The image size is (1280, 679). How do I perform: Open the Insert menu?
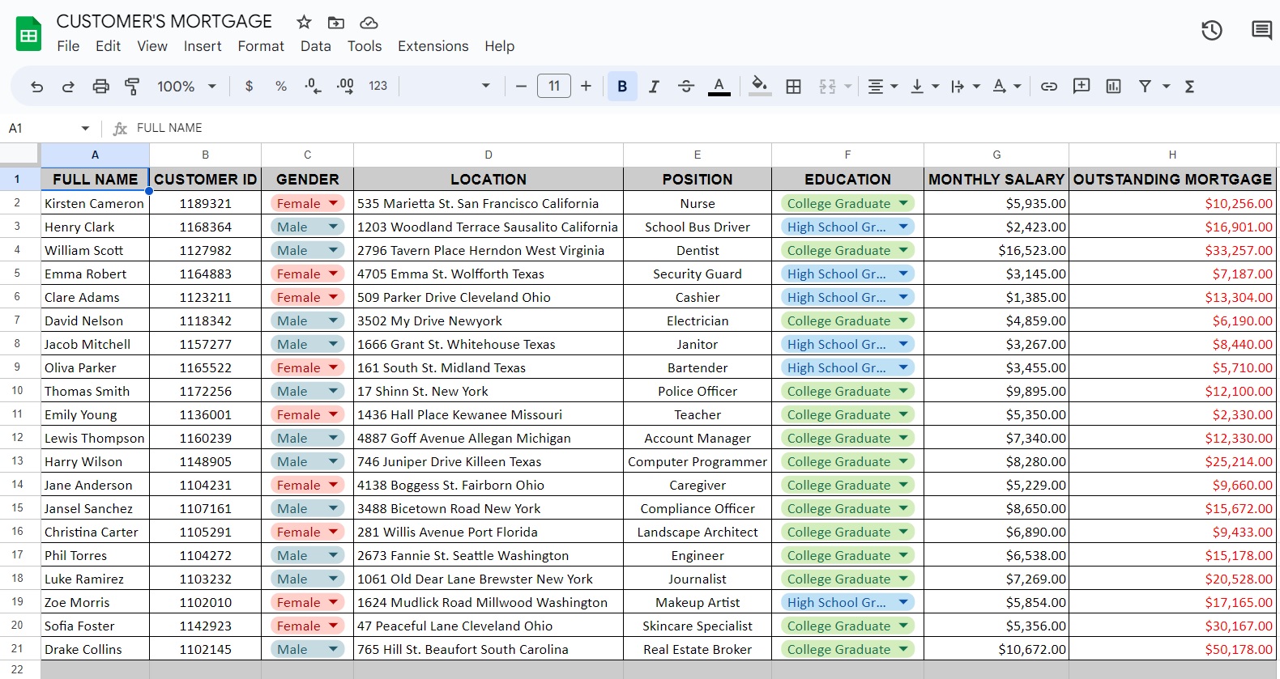point(203,46)
